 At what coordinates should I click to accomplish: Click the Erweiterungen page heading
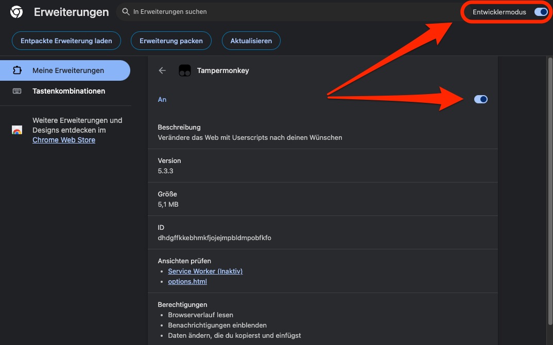[71, 12]
